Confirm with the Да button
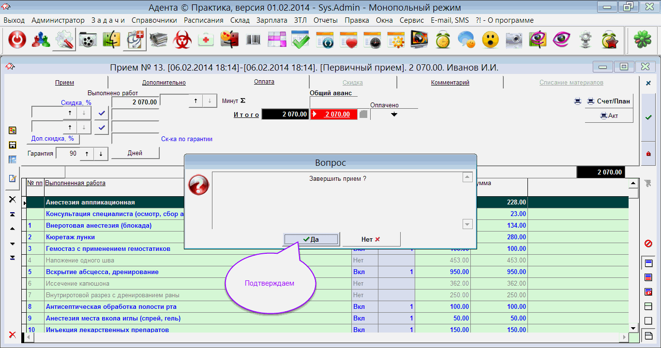 pyautogui.click(x=311, y=239)
